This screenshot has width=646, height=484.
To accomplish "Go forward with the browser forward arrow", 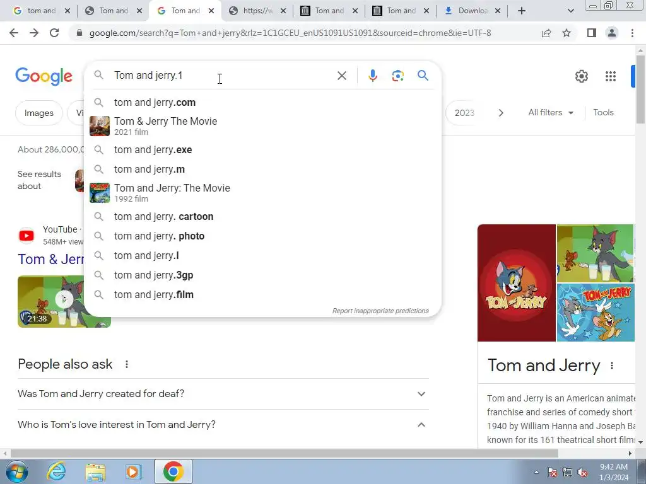I will pos(34,33).
